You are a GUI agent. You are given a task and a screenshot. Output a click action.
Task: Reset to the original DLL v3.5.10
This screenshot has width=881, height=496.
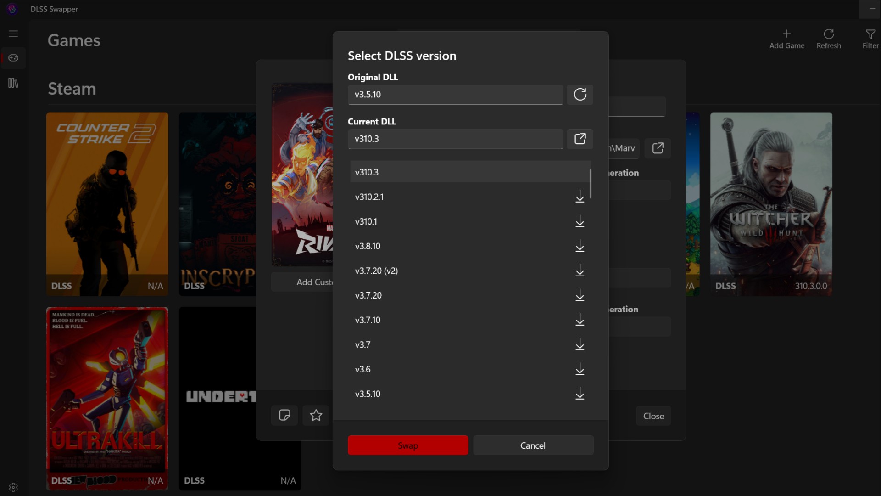pyautogui.click(x=580, y=95)
